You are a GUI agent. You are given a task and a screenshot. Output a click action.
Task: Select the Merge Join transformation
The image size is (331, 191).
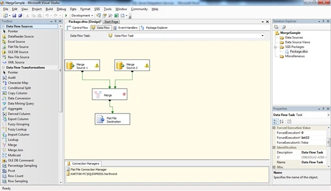(x=15, y=150)
